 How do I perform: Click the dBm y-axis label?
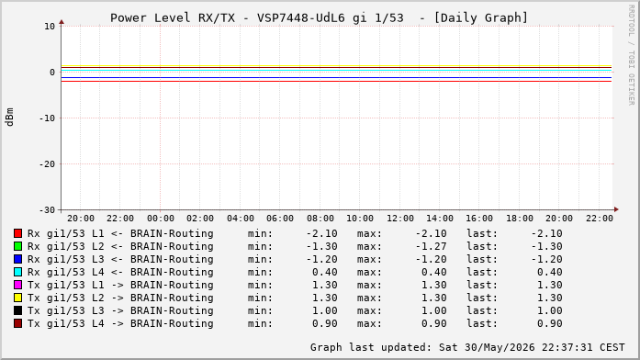[x=9, y=118]
